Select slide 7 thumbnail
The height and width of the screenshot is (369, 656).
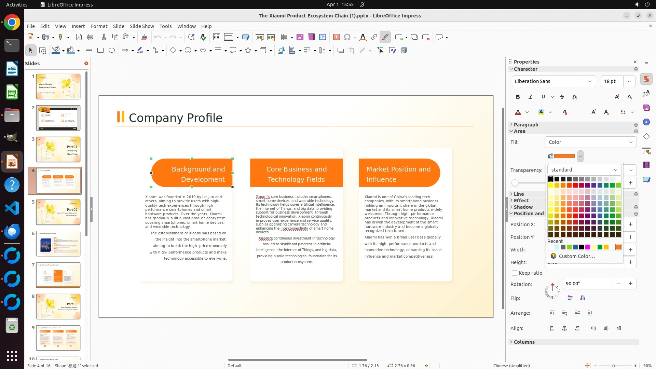click(58, 275)
